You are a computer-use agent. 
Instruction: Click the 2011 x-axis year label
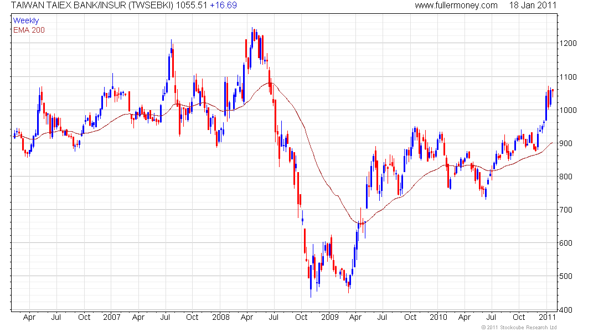547,317
